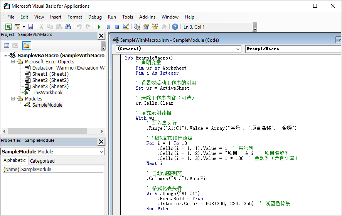Screen dimensions: 342x216
Task: Open the Edit menu
Action: [24, 17]
